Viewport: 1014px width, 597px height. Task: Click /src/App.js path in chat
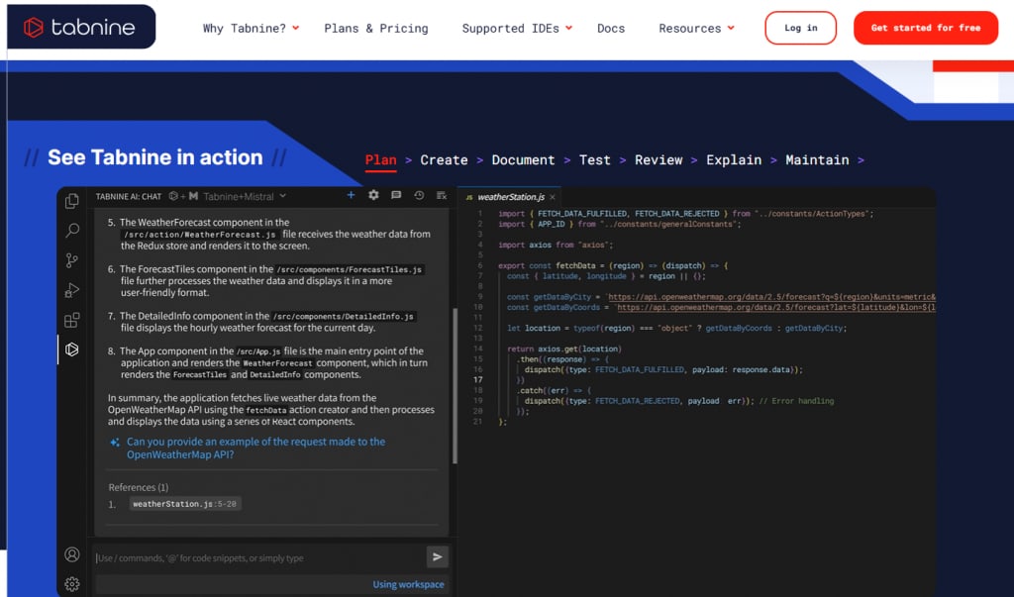(x=258, y=351)
